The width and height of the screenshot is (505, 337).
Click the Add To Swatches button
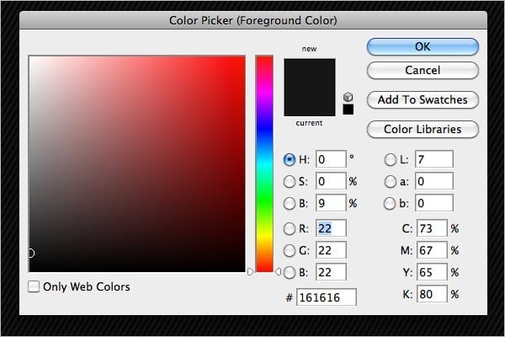pyautogui.click(x=423, y=99)
